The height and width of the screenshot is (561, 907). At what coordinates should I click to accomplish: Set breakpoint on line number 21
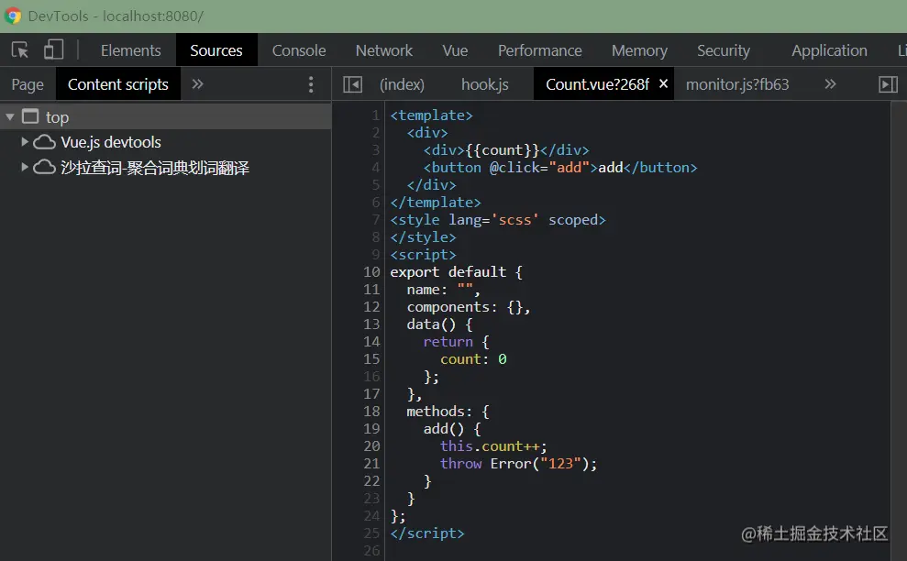pyautogui.click(x=371, y=463)
